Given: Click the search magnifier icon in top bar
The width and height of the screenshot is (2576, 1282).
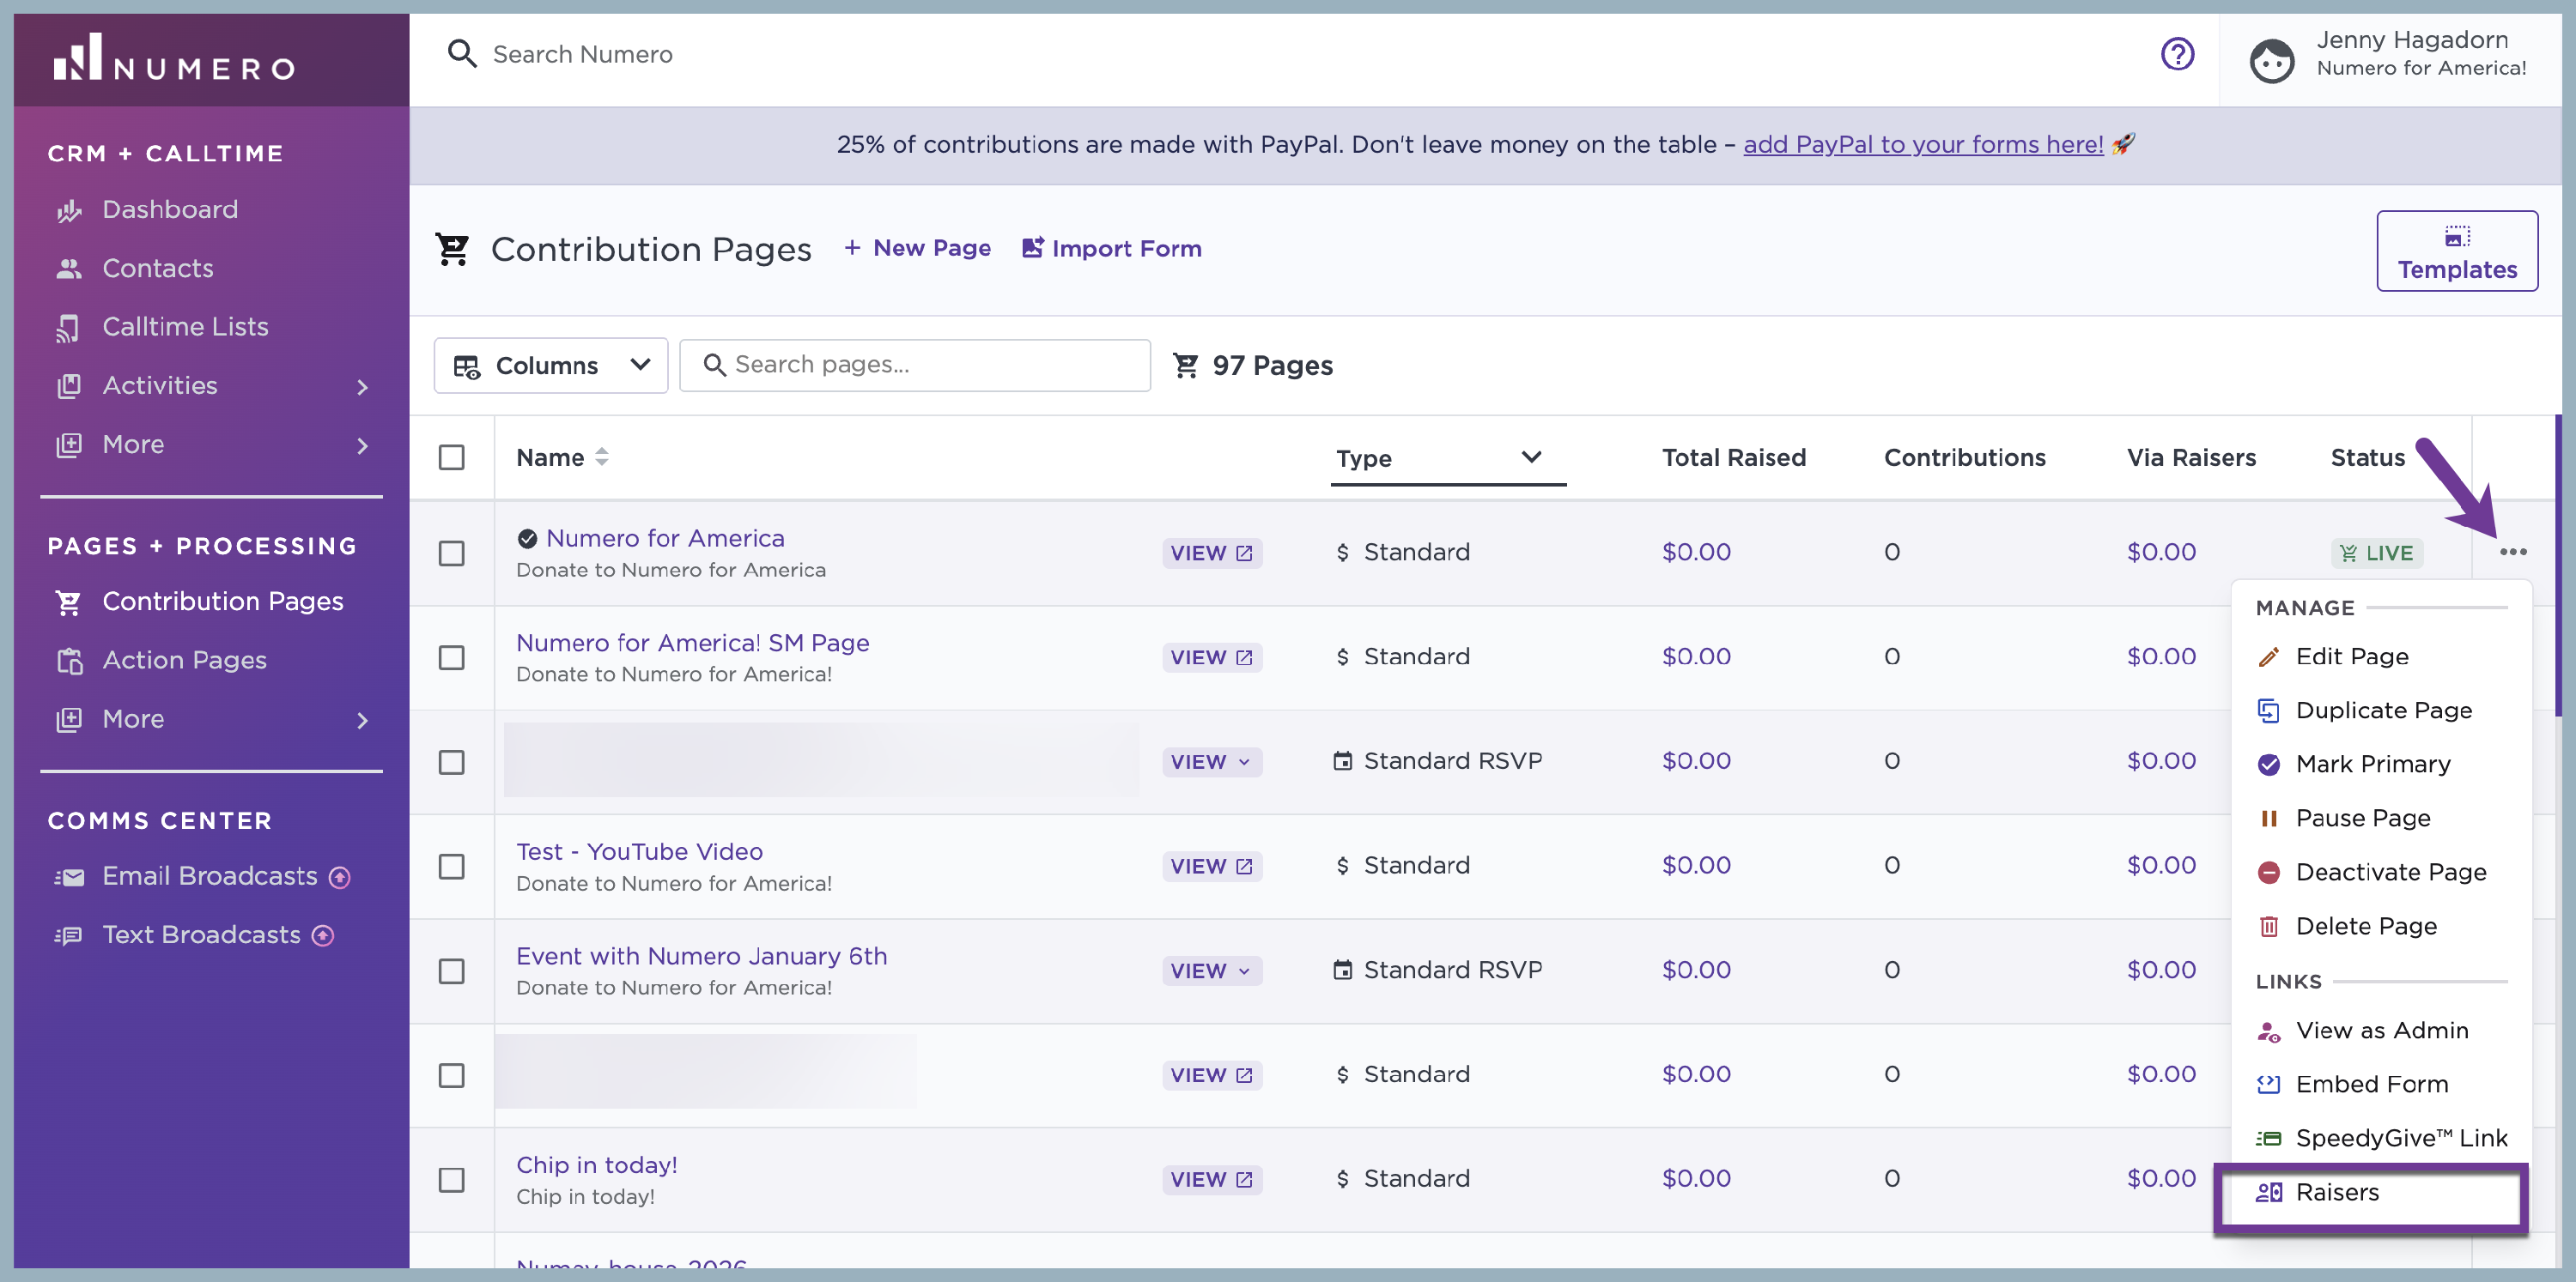Looking at the screenshot, I should point(461,54).
